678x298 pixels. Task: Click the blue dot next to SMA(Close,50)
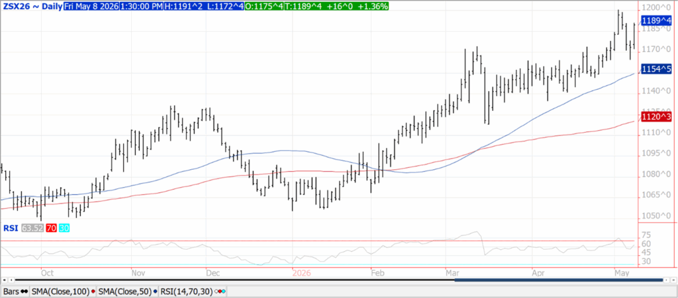(x=155, y=292)
